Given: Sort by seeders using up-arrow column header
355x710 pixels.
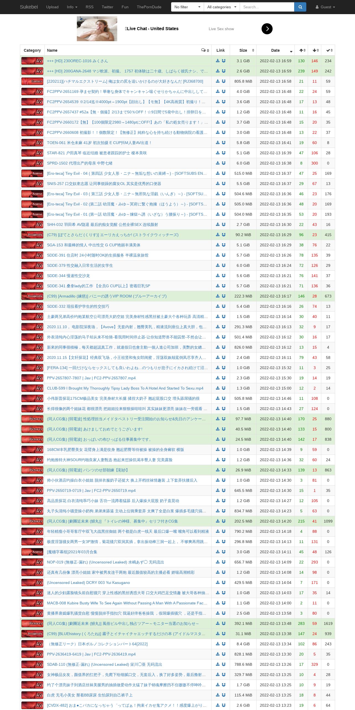Looking at the screenshot, I should [x=301, y=50].
